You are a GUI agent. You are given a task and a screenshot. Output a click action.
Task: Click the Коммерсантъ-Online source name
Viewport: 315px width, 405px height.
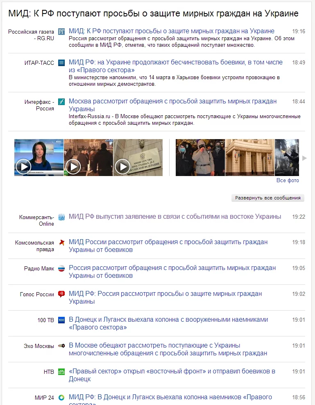click(x=36, y=221)
